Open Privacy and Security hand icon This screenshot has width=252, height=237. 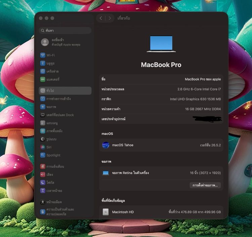click(x=43, y=212)
